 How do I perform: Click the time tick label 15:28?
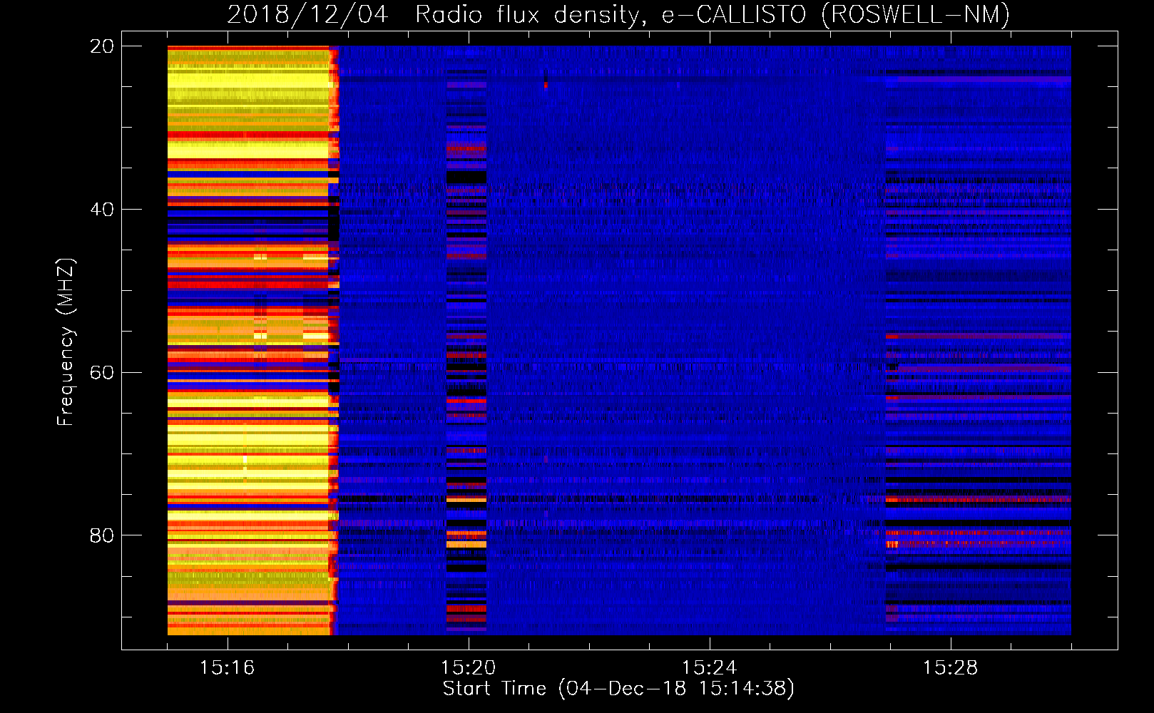(951, 668)
